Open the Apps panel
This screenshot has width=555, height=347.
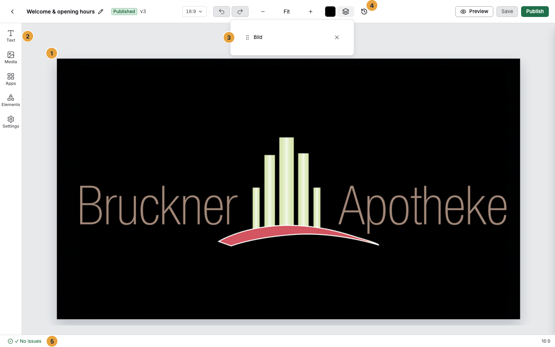[x=11, y=79]
